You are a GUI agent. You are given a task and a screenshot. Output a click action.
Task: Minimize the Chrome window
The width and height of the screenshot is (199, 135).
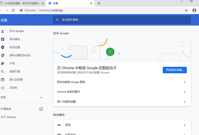[x=182, y=1]
